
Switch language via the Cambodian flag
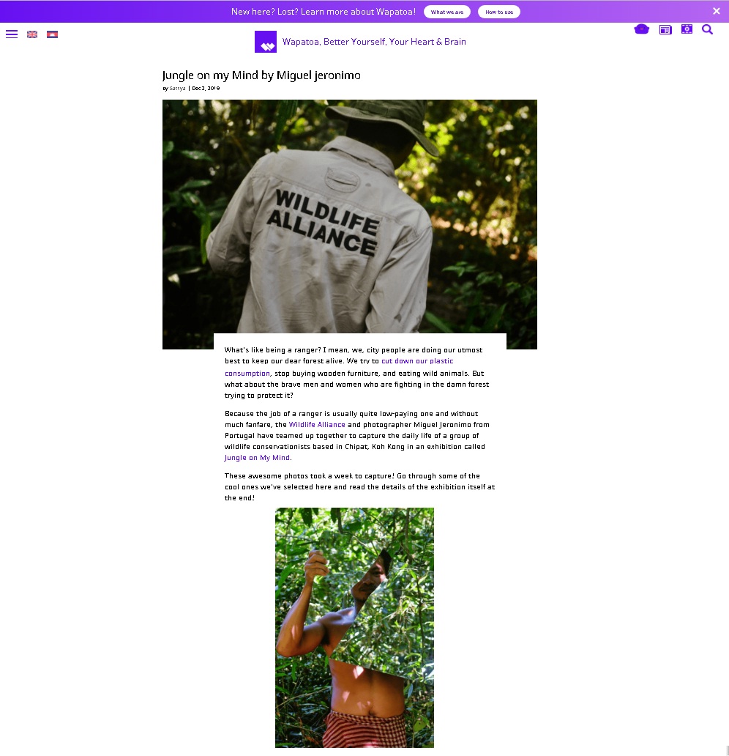53,34
